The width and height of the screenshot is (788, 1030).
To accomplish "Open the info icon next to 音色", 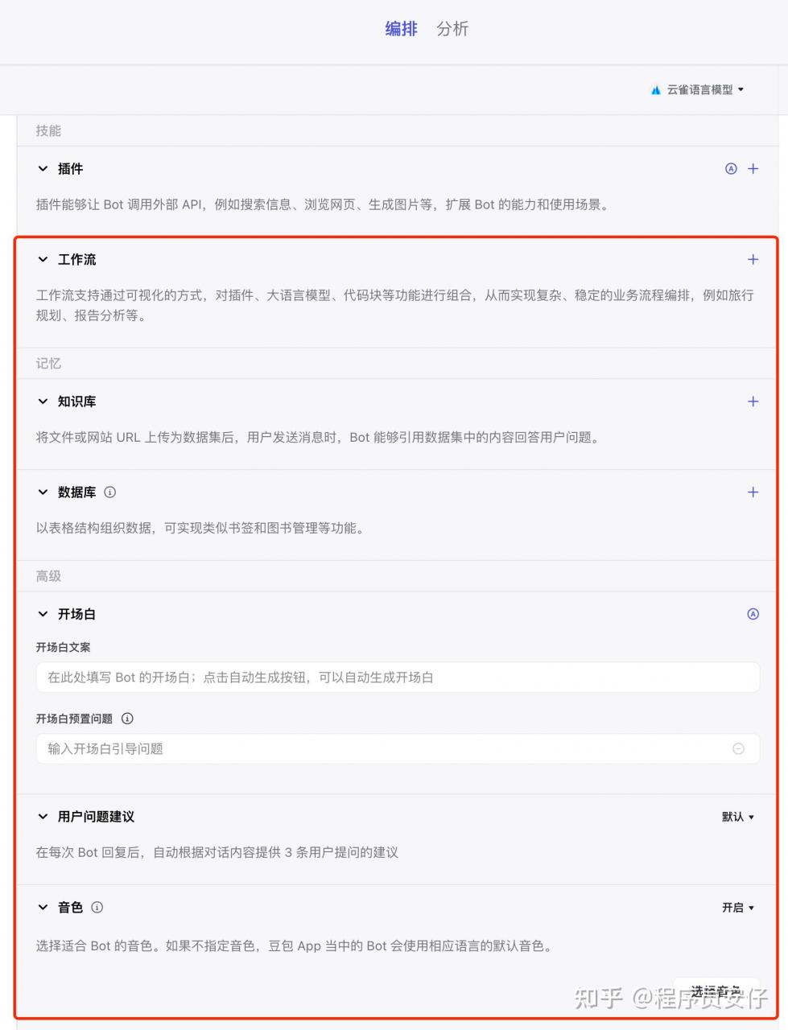I will [97, 908].
